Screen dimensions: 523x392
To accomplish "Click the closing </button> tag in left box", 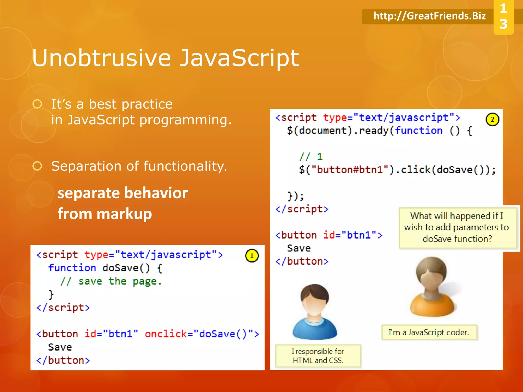I will (x=63, y=360).
